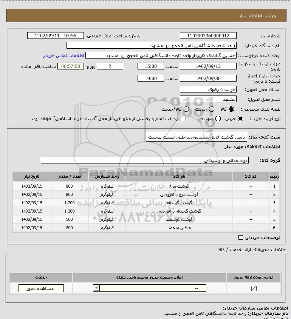The height and width of the screenshot is (319, 291).
Task: Click the کد کالا column header
Action: coord(251,176)
